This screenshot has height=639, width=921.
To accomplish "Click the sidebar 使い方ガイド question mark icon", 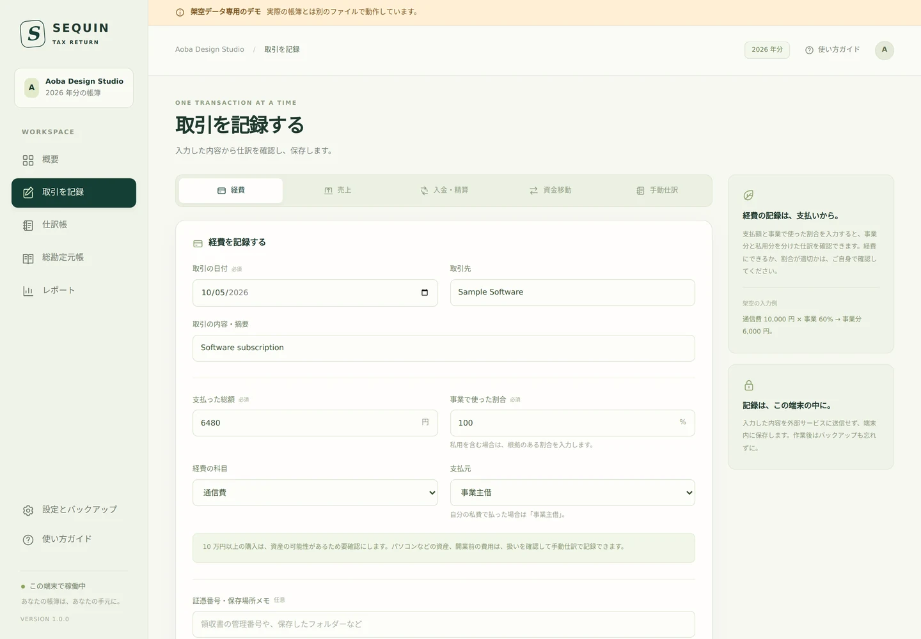I will click(28, 540).
